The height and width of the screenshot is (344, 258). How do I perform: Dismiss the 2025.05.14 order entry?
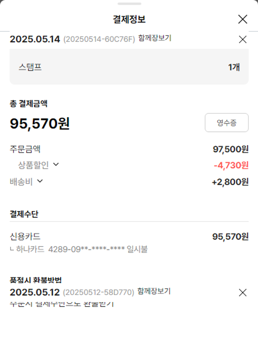243,40
